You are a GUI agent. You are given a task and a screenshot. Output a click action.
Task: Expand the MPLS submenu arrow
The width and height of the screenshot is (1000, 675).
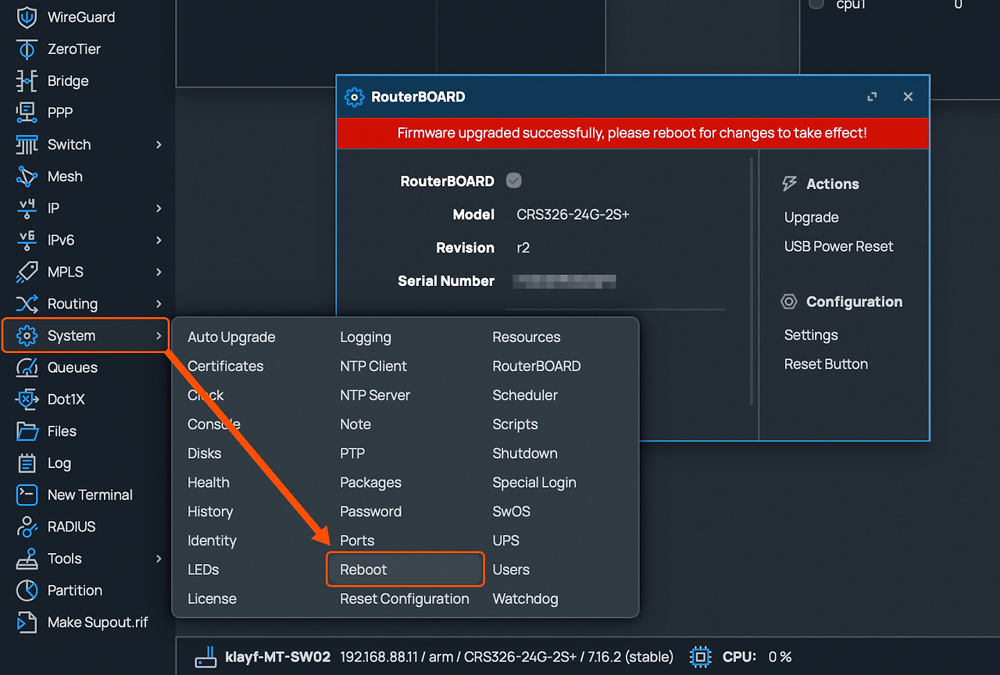click(159, 272)
